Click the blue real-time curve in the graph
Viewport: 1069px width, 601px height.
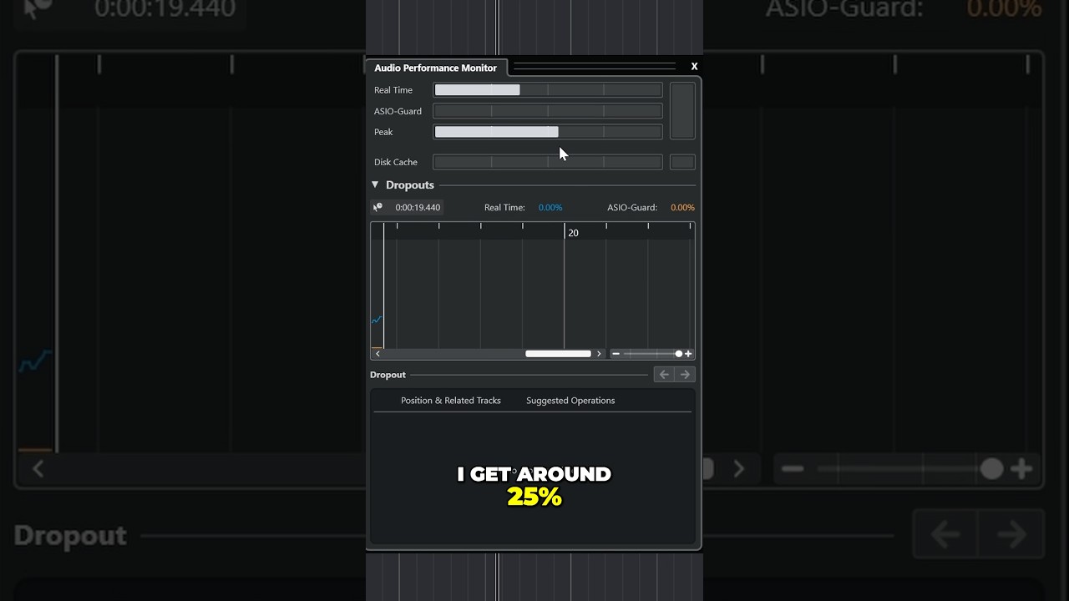click(x=377, y=320)
